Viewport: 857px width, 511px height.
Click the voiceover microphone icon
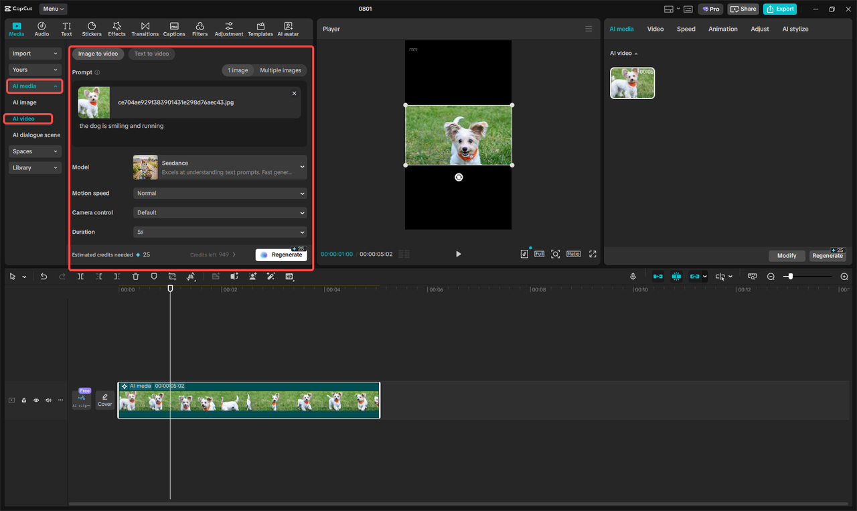633,276
